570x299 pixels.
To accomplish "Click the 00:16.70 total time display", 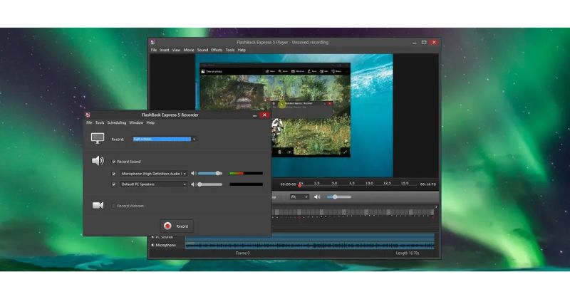I will pos(428,184).
